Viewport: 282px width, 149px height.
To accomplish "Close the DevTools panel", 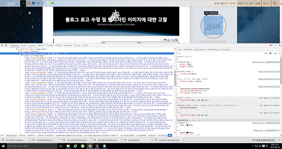I will (x=280, y=45).
